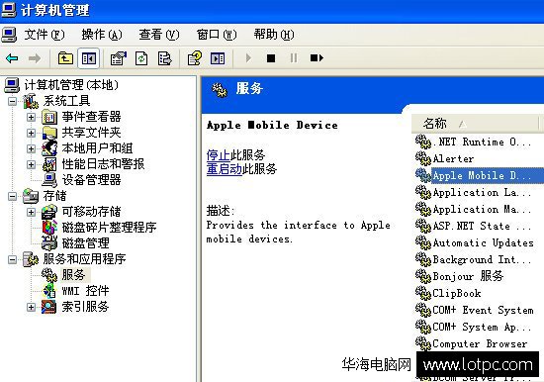Select the ASP.NET State service
544x382 pixels.
[474, 226]
